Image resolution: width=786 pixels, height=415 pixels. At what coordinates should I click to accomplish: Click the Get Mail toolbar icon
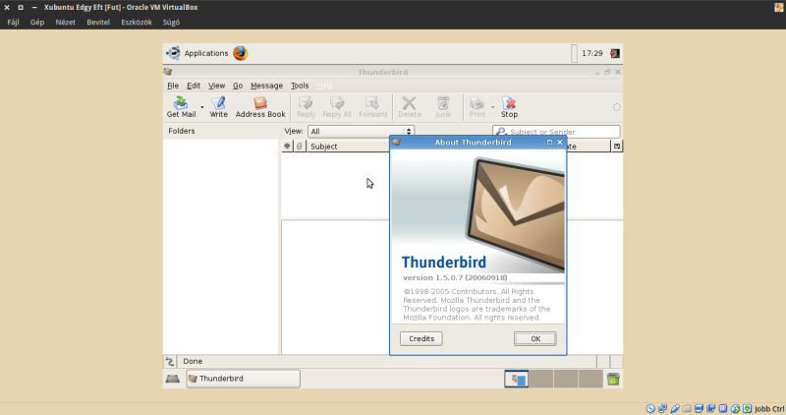[x=181, y=103]
